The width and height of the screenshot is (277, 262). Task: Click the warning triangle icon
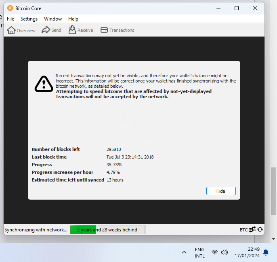point(44,84)
